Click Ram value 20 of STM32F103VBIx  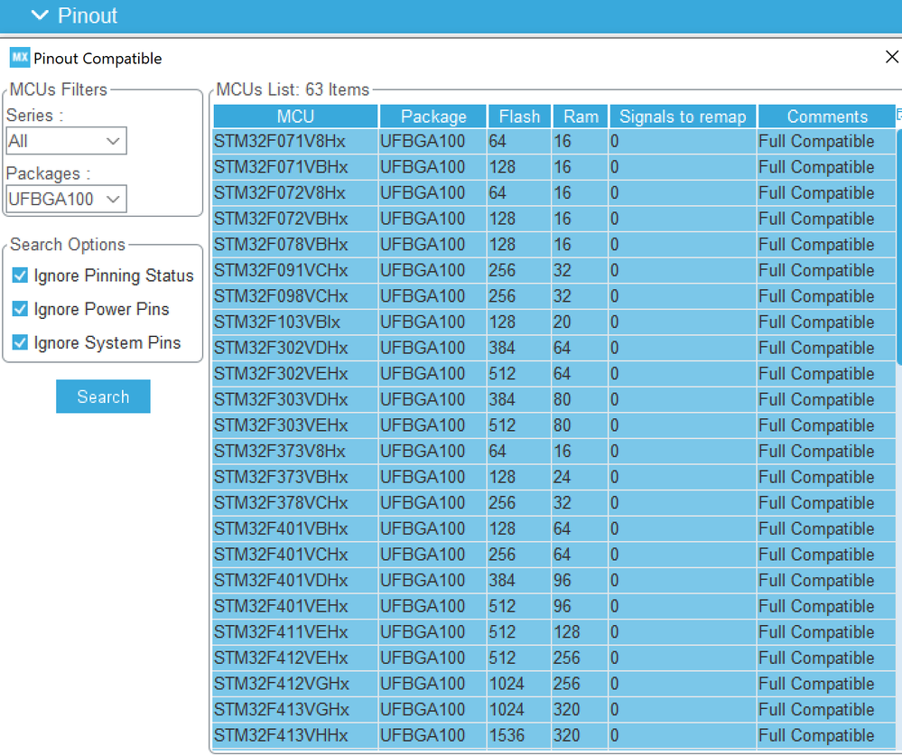pos(562,322)
